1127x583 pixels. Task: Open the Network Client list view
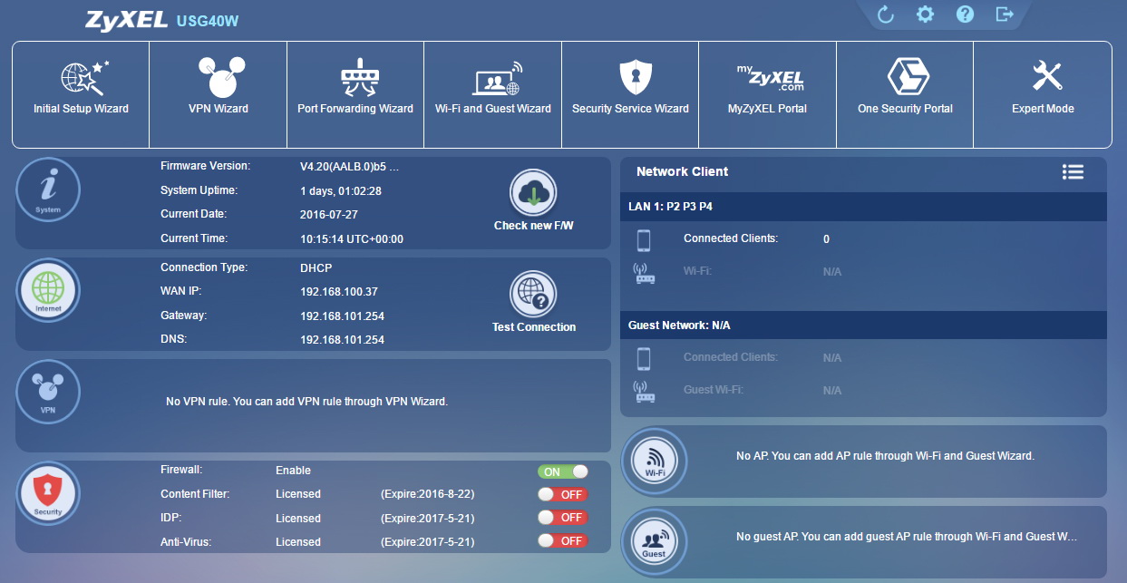(1073, 171)
